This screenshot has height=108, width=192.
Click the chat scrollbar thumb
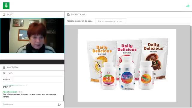click(63, 98)
